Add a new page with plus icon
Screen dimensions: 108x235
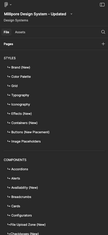[103, 44]
